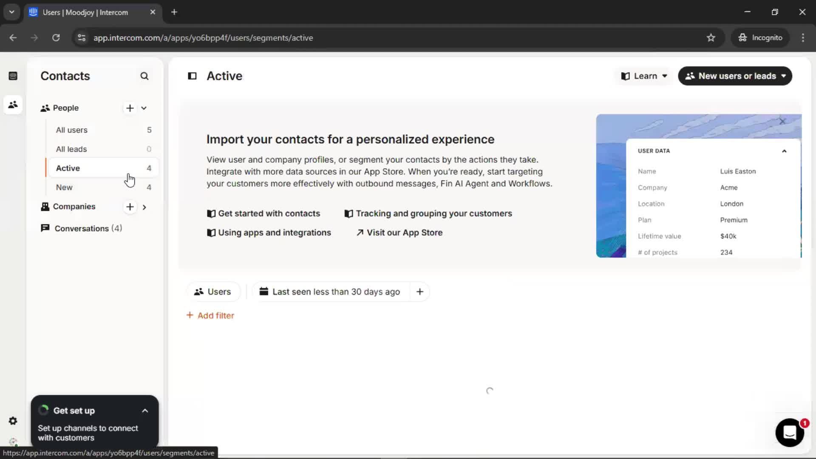The height and width of the screenshot is (459, 816).
Task: Collapse the Get set up panel
Action: [145, 411]
